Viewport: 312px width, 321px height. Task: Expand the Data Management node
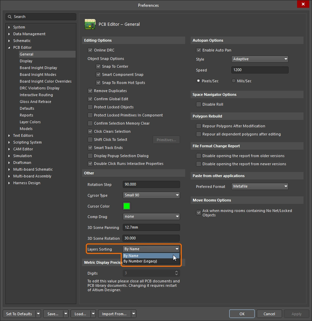pos(9,34)
